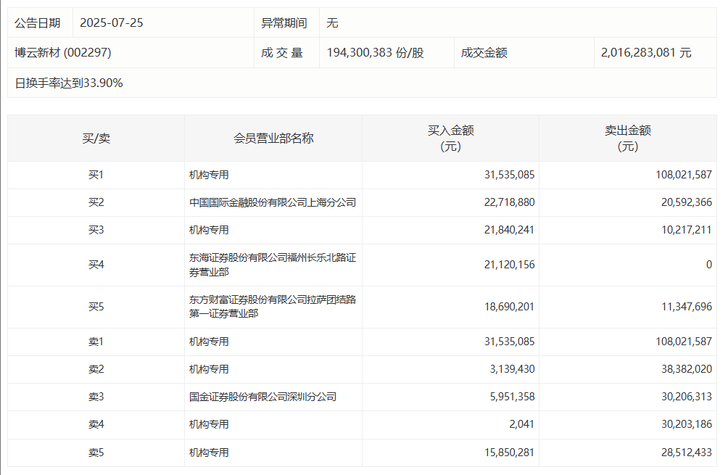Select buy amount 21,120,156 in 买4 row

pos(509,265)
